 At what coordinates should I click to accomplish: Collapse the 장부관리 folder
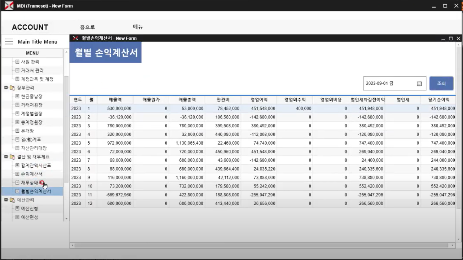point(6,88)
